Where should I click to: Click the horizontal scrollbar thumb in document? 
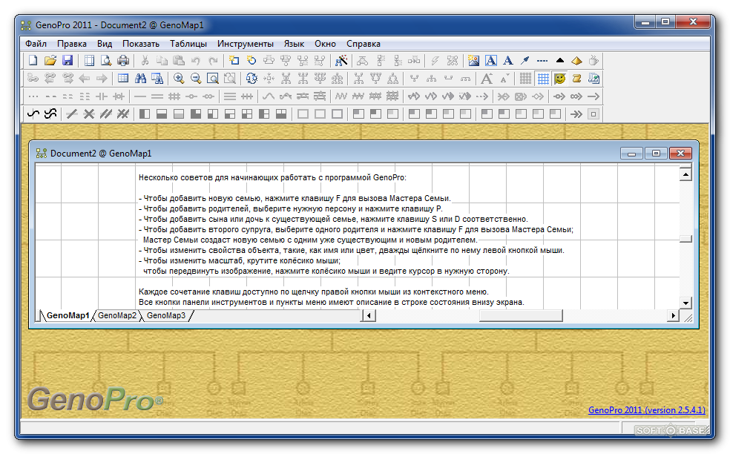[x=520, y=316]
